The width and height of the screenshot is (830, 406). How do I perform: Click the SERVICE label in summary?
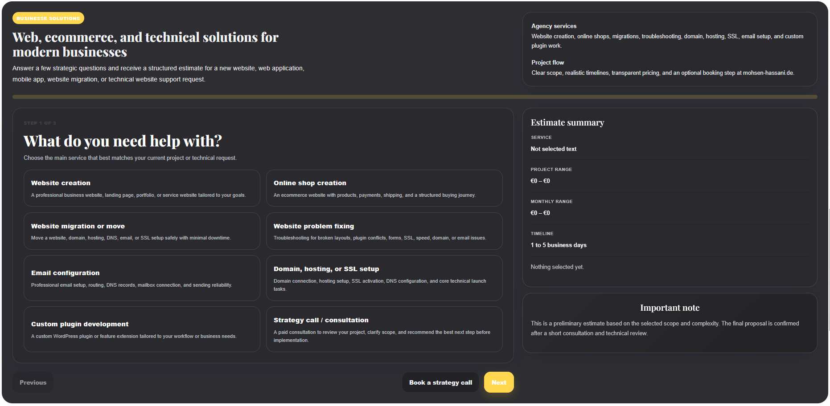click(541, 138)
